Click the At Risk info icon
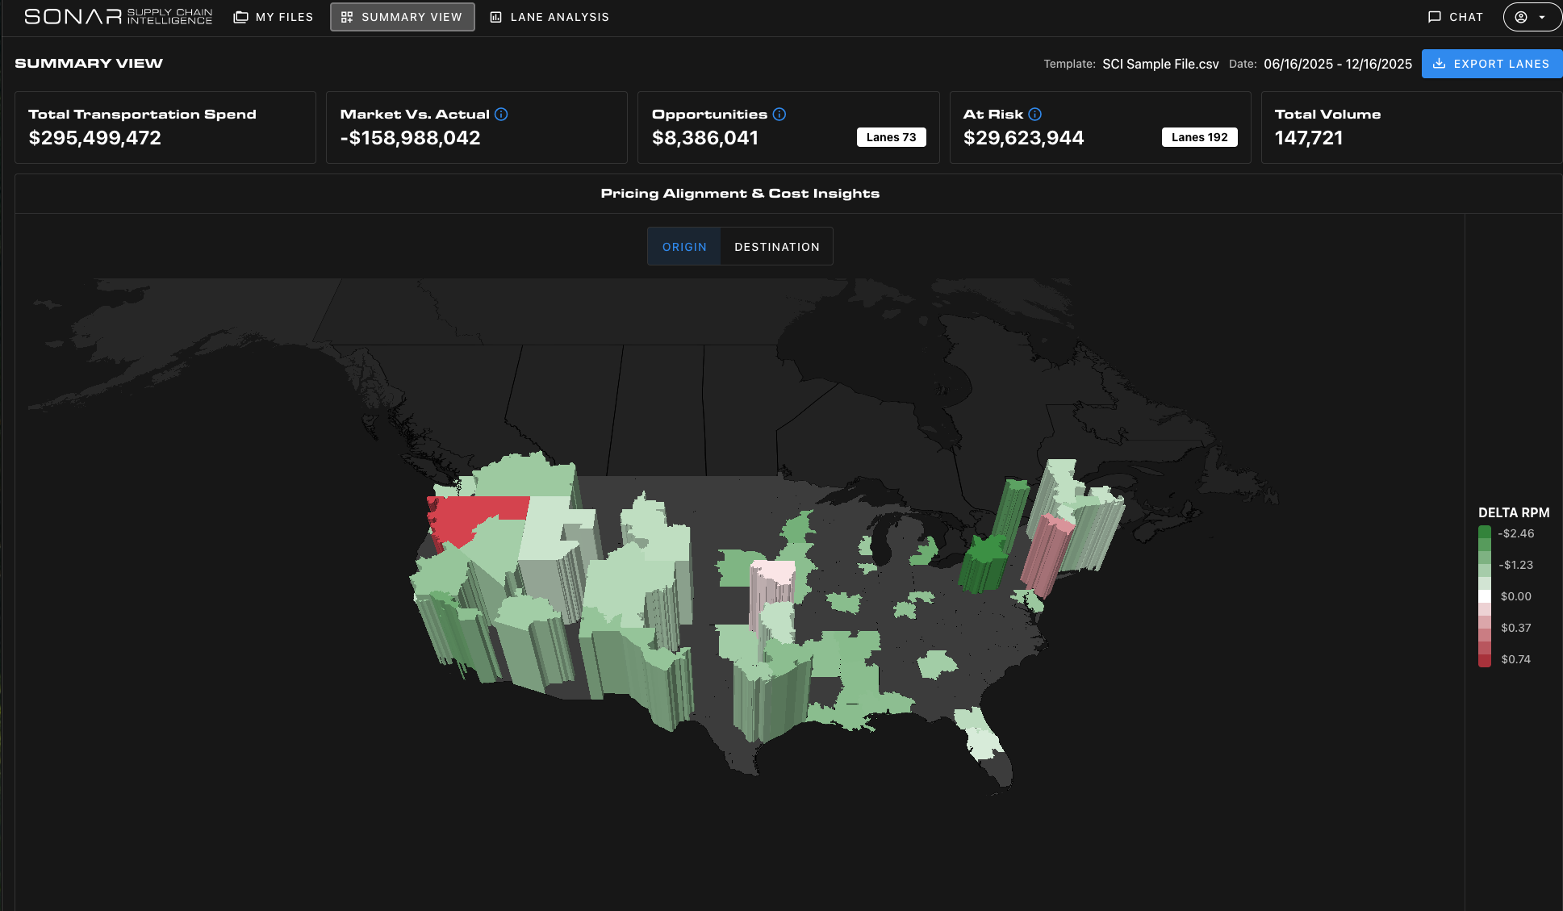Viewport: 1563px width, 911px height. click(x=1035, y=115)
